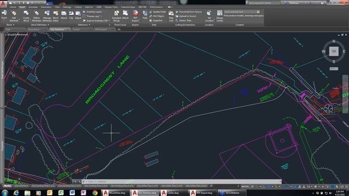This screenshot has height=196, width=349.
Task: Click S direction on ViewCube compass
Action: click(334, 62)
